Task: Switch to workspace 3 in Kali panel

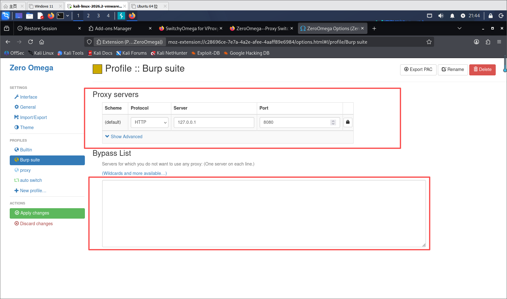Action: pos(98,16)
